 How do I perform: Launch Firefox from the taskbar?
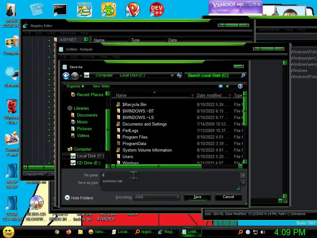[69, 232]
